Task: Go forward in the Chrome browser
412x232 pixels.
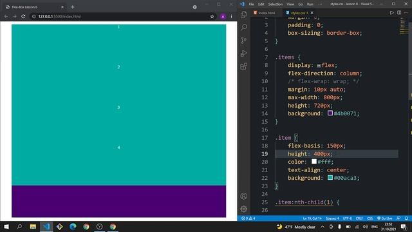Action: click(x=15, y=16)
